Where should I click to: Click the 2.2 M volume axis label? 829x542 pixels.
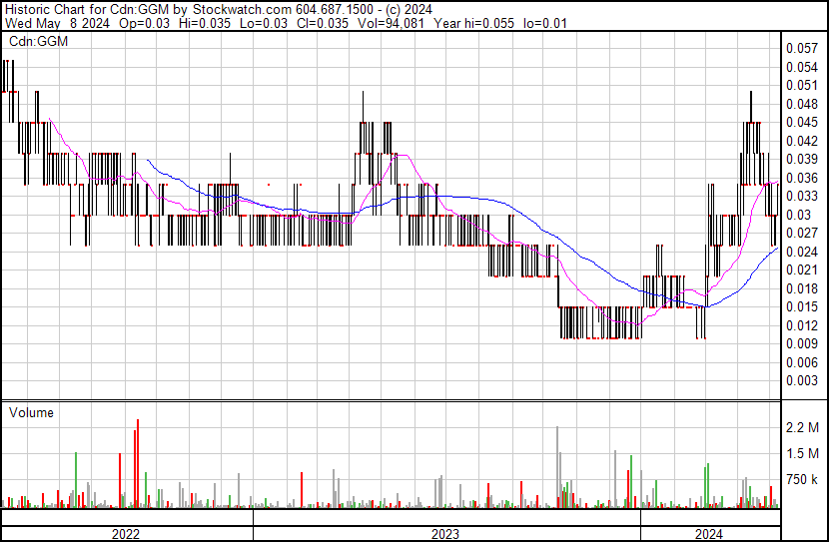pos(801,427)
